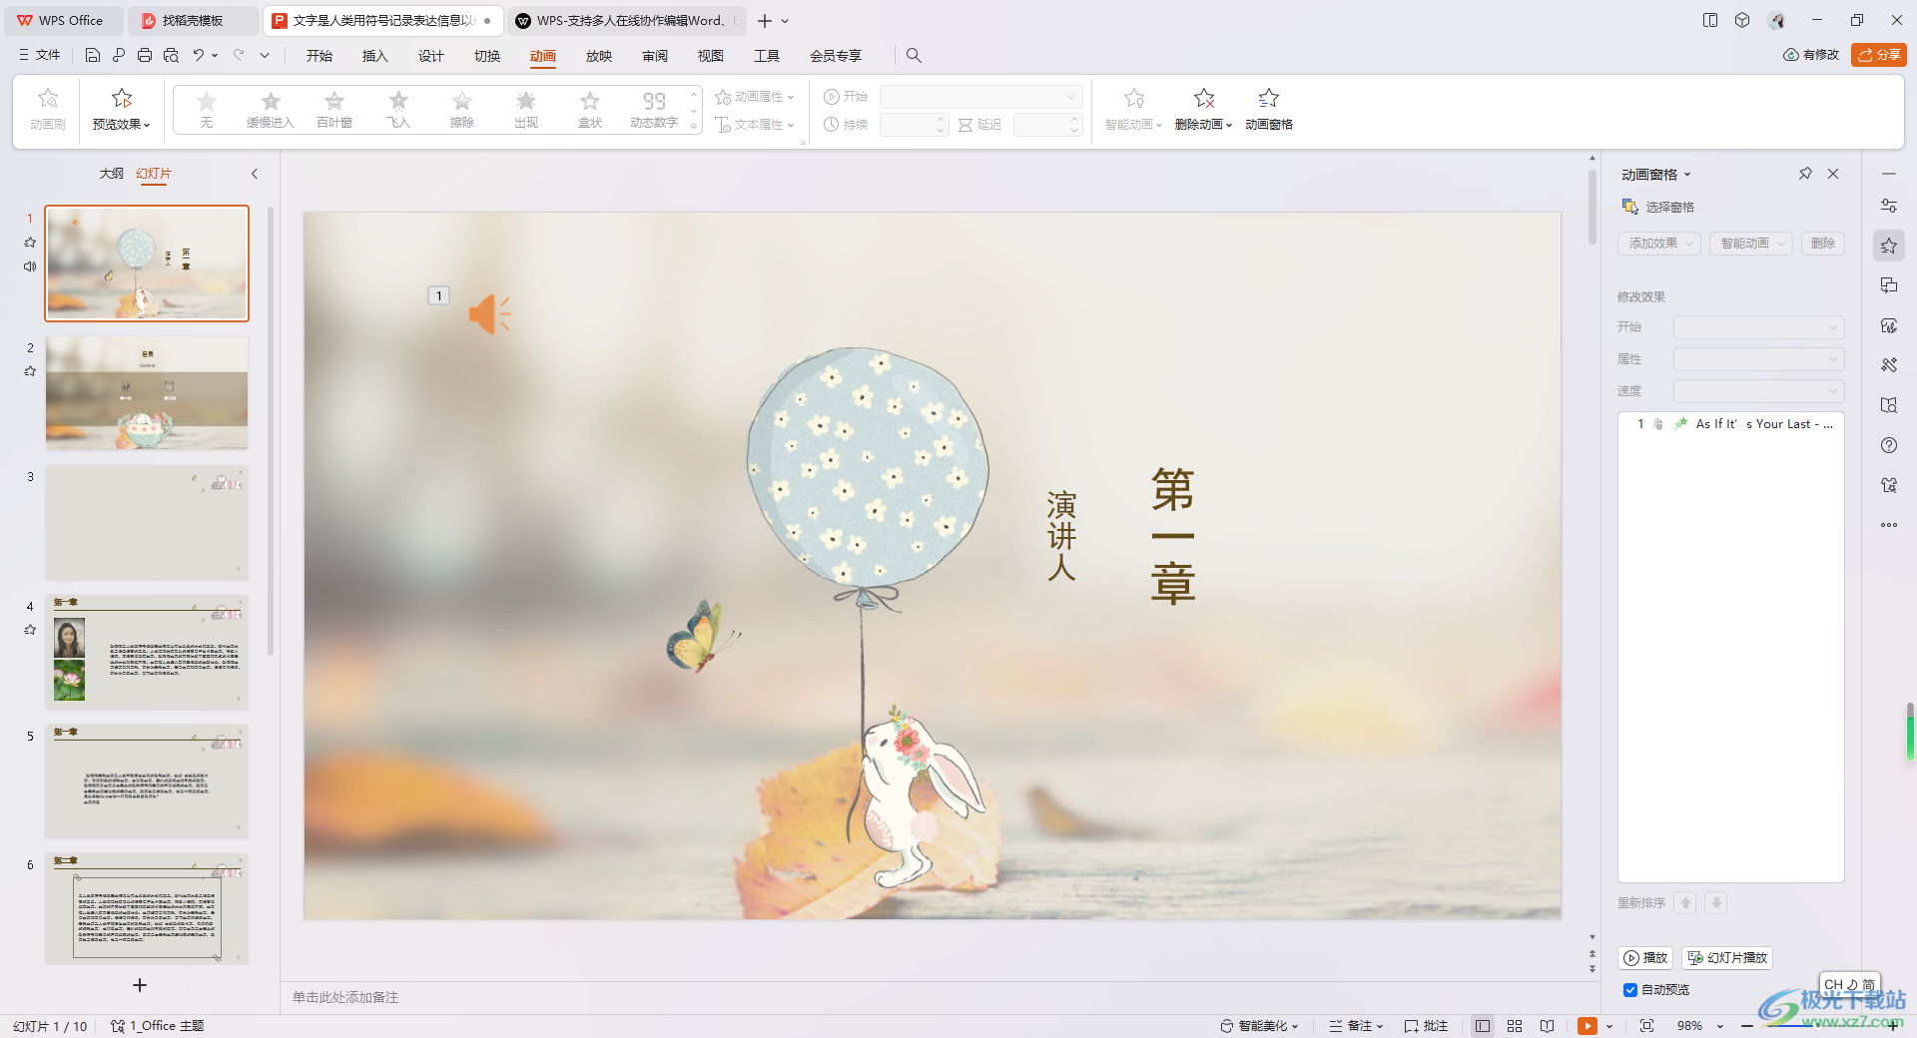
Task: Open the 添加效果 add effect dropdown
Action: click(x=1658, y=244)
